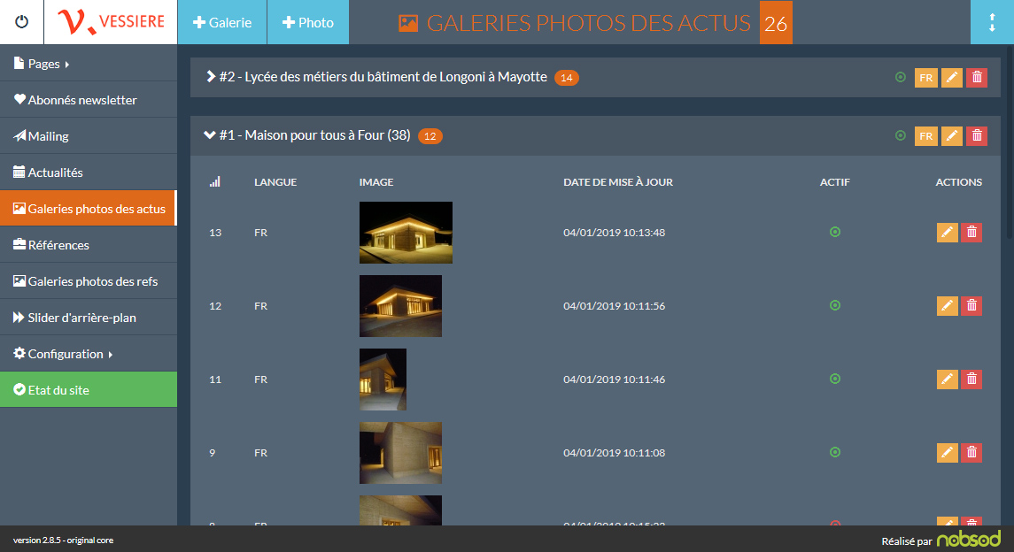The image size is (1014, 552).
Task: Open Actualités section
Action: tap(88, 172)
